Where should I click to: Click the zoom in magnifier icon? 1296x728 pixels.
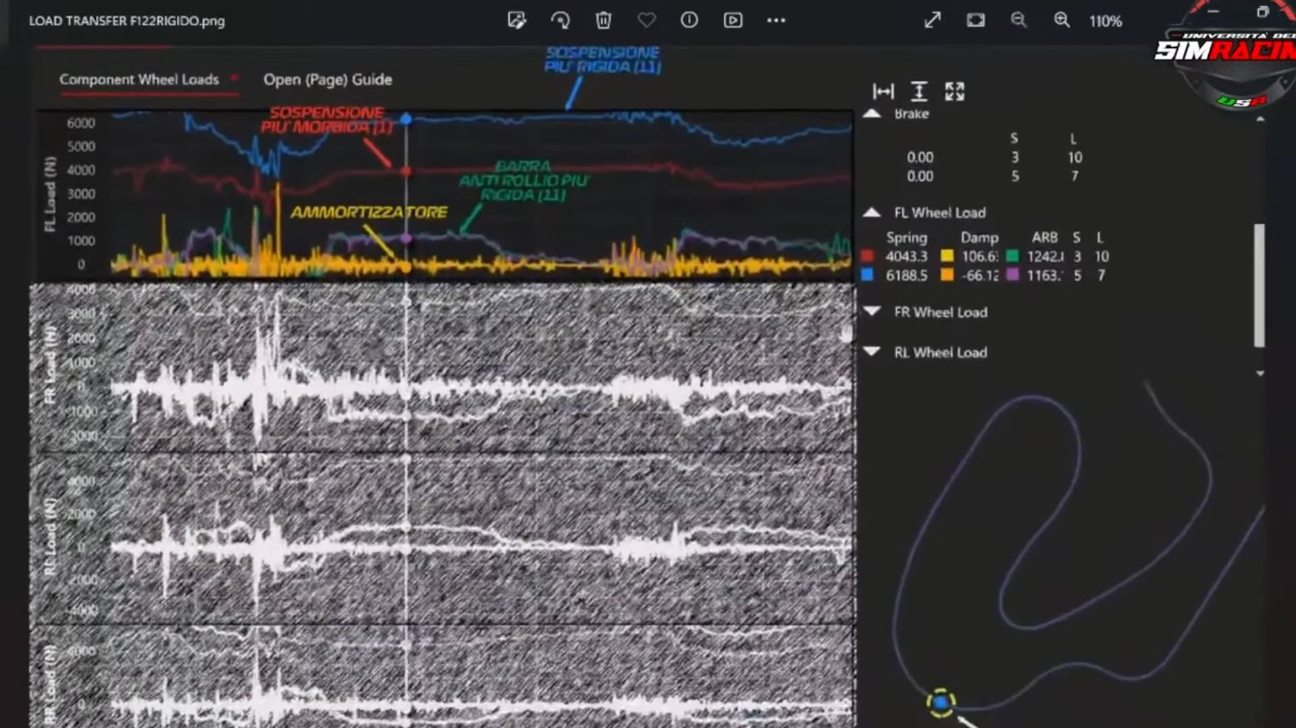coord(1062,20)
